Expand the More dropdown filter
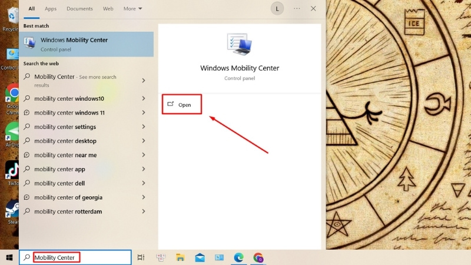Viewport: 471px width, 265px height. [x=132, y=9]
